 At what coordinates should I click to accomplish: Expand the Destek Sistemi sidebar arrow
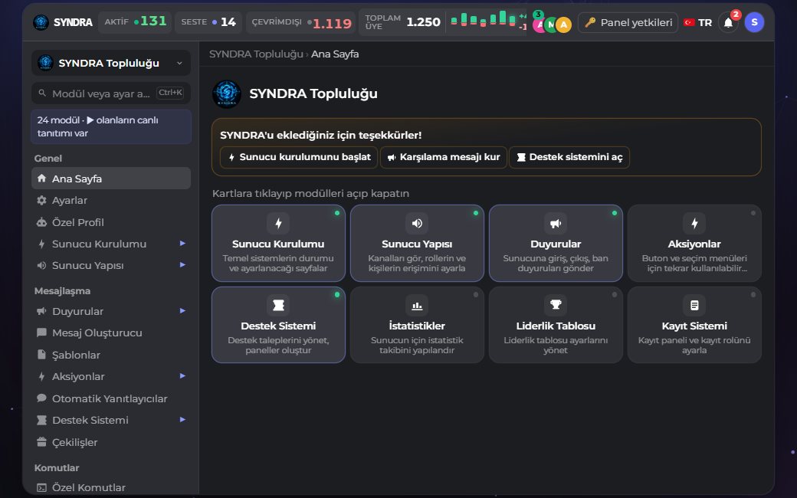point(182,420)
